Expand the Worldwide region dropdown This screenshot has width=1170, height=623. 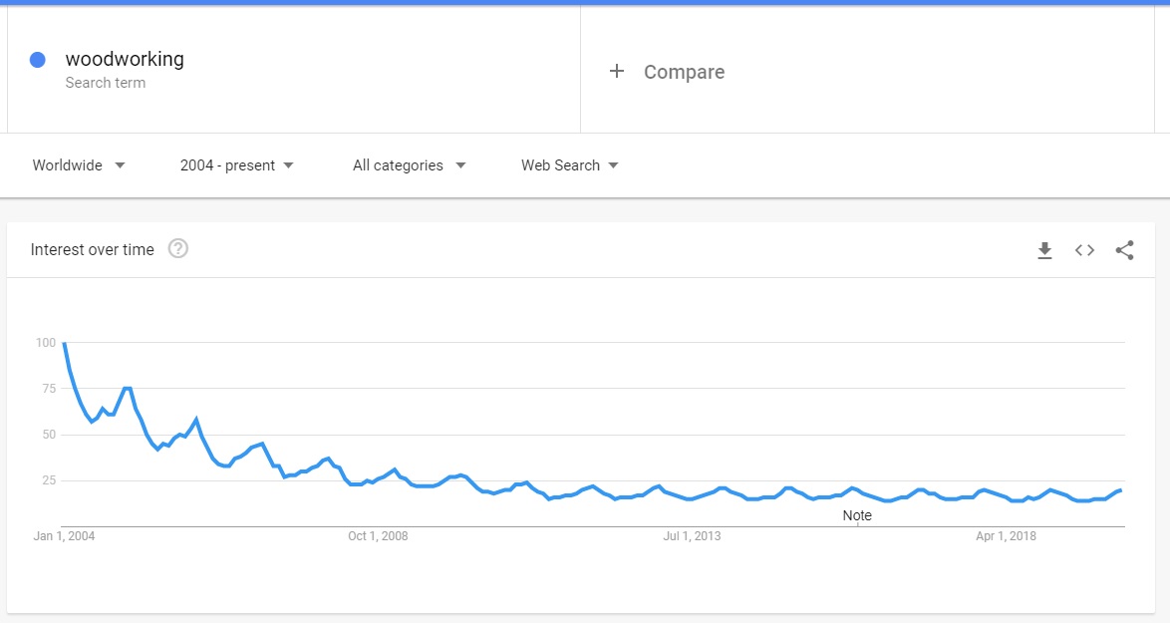point(79,165)
